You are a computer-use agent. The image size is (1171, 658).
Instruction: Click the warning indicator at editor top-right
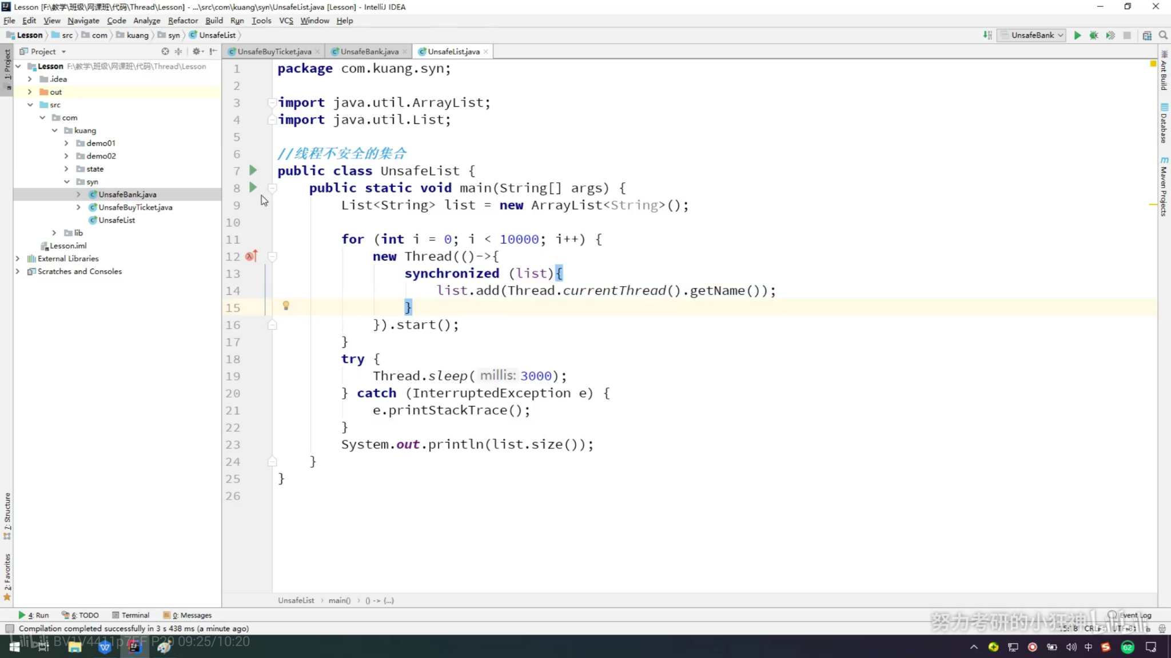pyautogui.click(x=1153, y=64)
